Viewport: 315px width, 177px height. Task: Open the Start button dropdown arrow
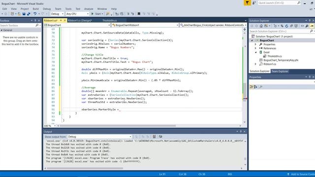click(102, 14)
